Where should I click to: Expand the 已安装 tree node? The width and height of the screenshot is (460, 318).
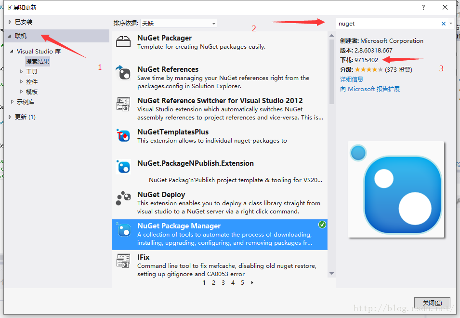(x=10, y=22)
